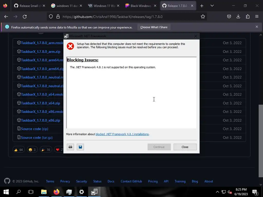Image resolution: width=263 pixels, height=197 pixels.
Task: Click GitHub logo in footer
Action: tap(7, 181)
